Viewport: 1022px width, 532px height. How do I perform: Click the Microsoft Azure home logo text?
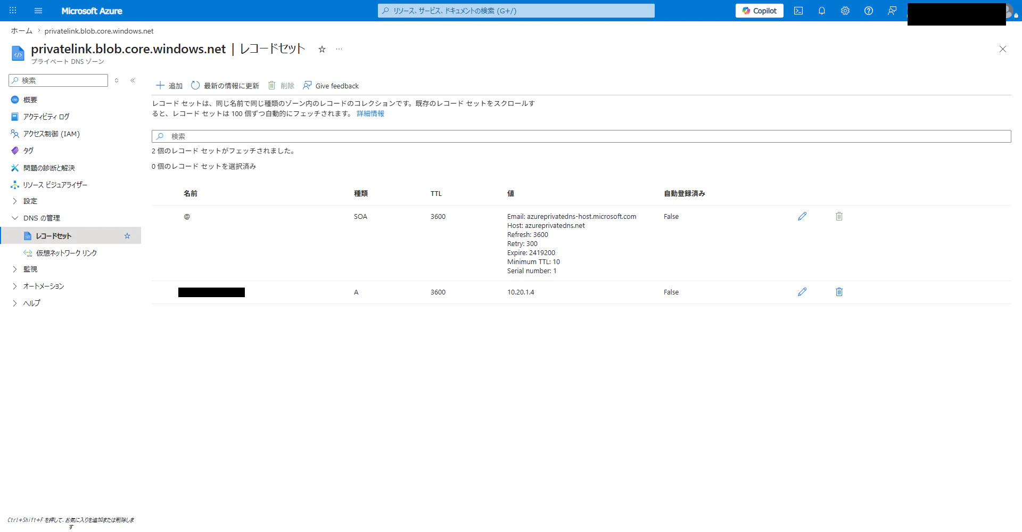click(x=92, y=11)
